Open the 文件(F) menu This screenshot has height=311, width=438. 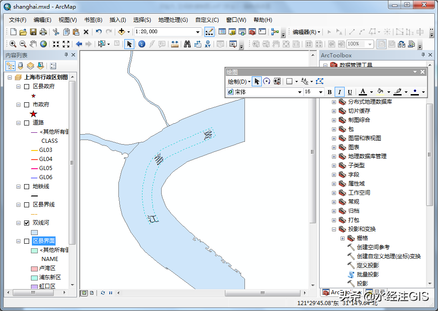pos(17,20)
